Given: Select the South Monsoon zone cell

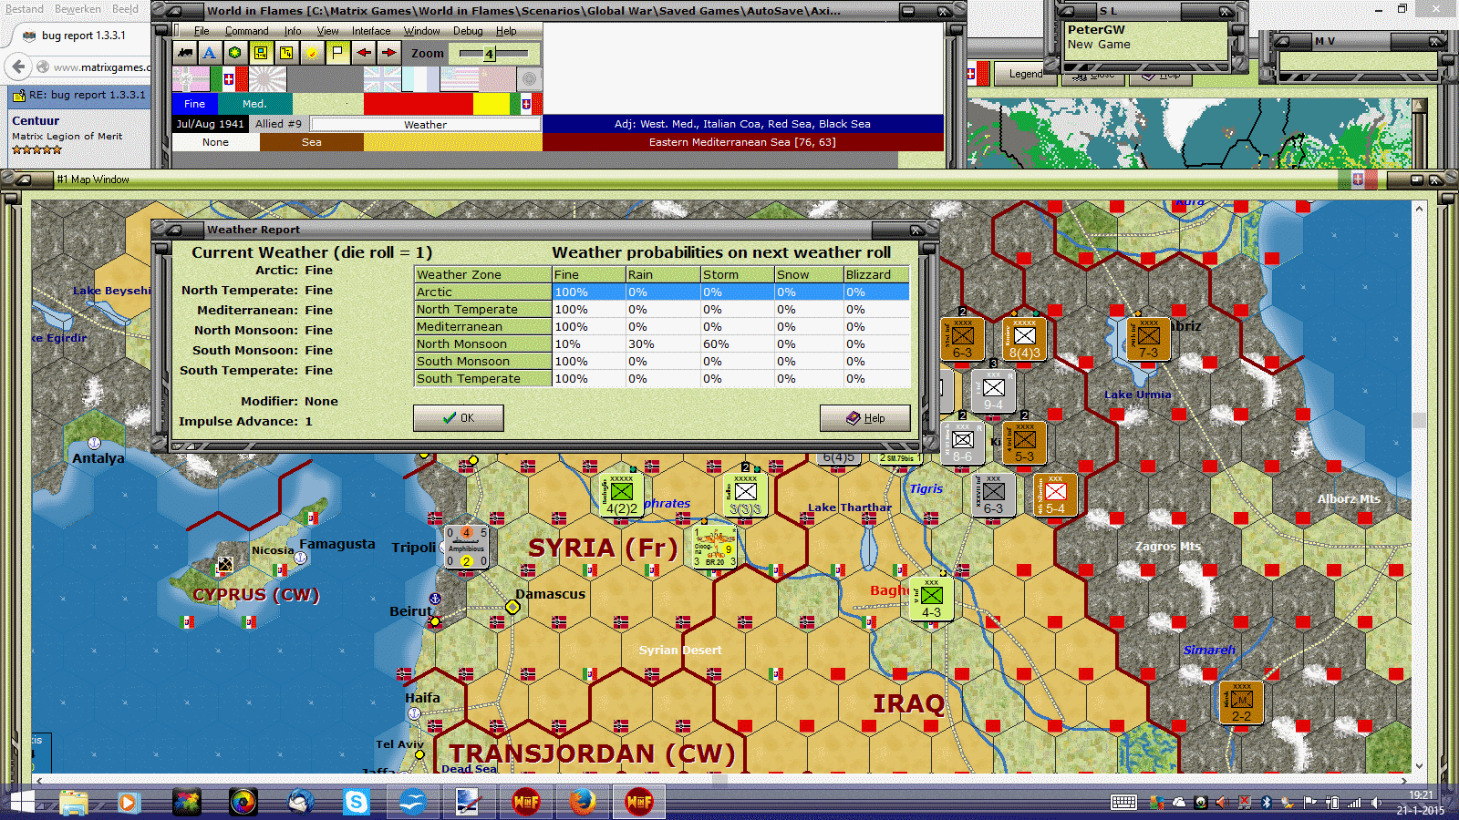Looking at the screenshot, I should point(483,362).
